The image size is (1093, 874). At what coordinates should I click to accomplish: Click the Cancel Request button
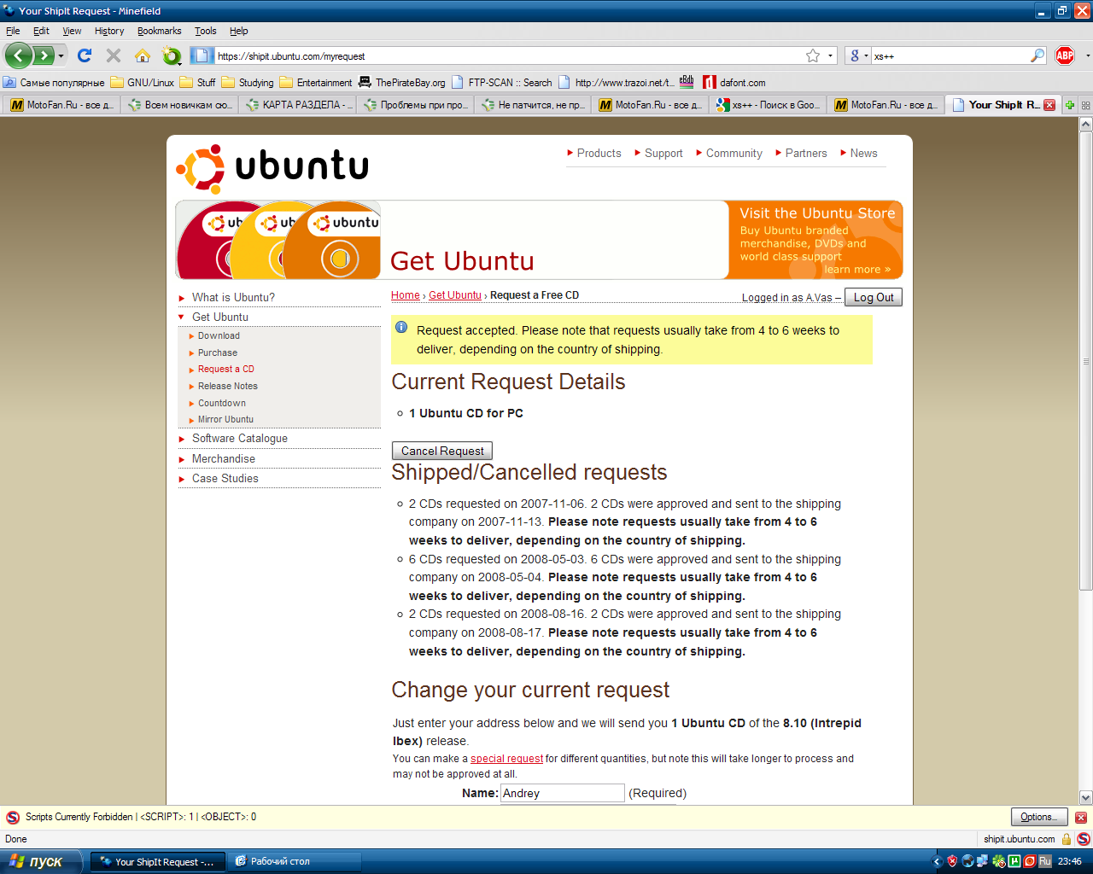442,451
